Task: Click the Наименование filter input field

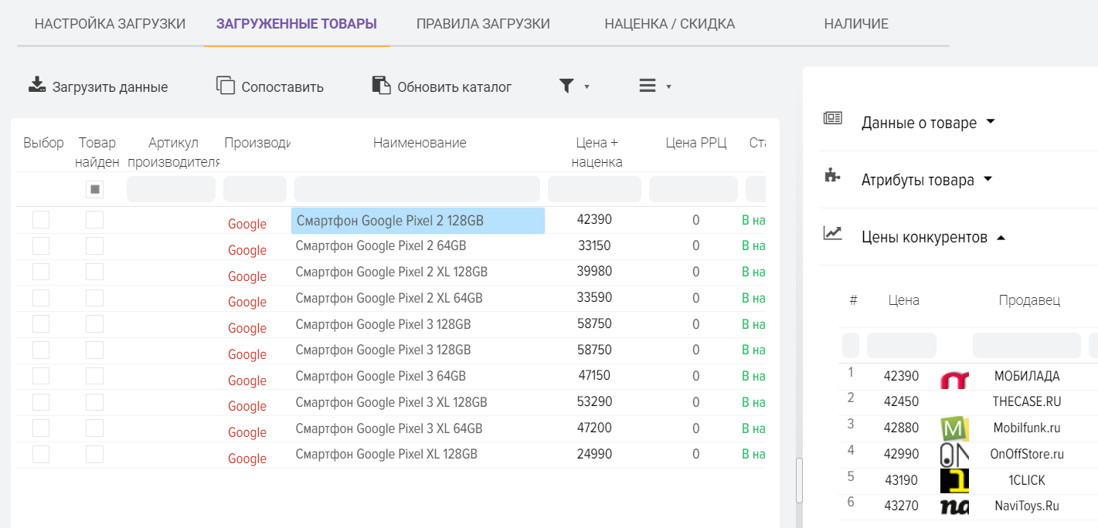Action: click(417, 189)
